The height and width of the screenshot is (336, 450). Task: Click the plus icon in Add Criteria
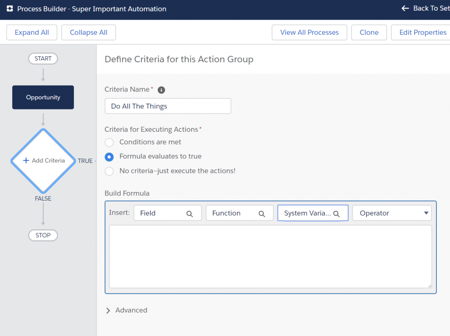click(26, 160)
